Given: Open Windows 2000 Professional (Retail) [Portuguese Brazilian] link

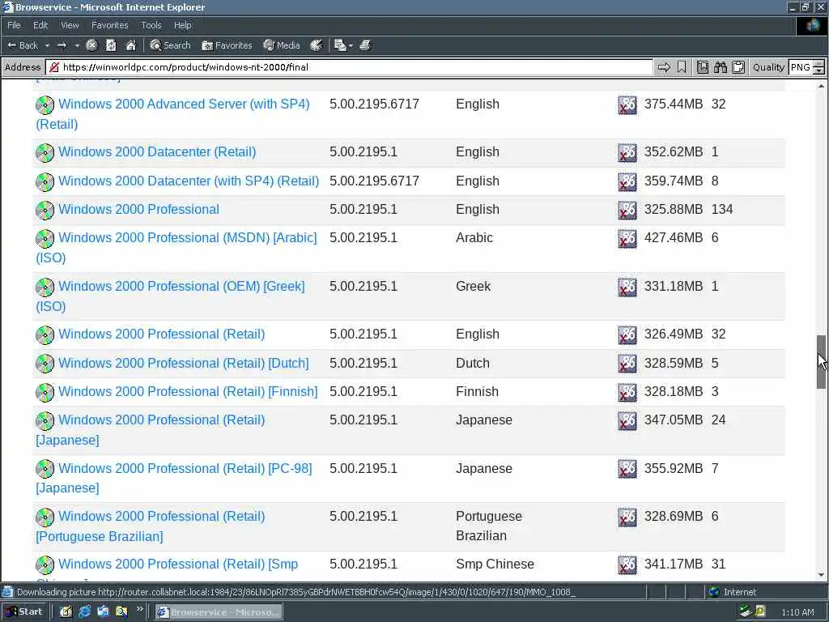Looking at the screenshot, I should pos(151,526).
